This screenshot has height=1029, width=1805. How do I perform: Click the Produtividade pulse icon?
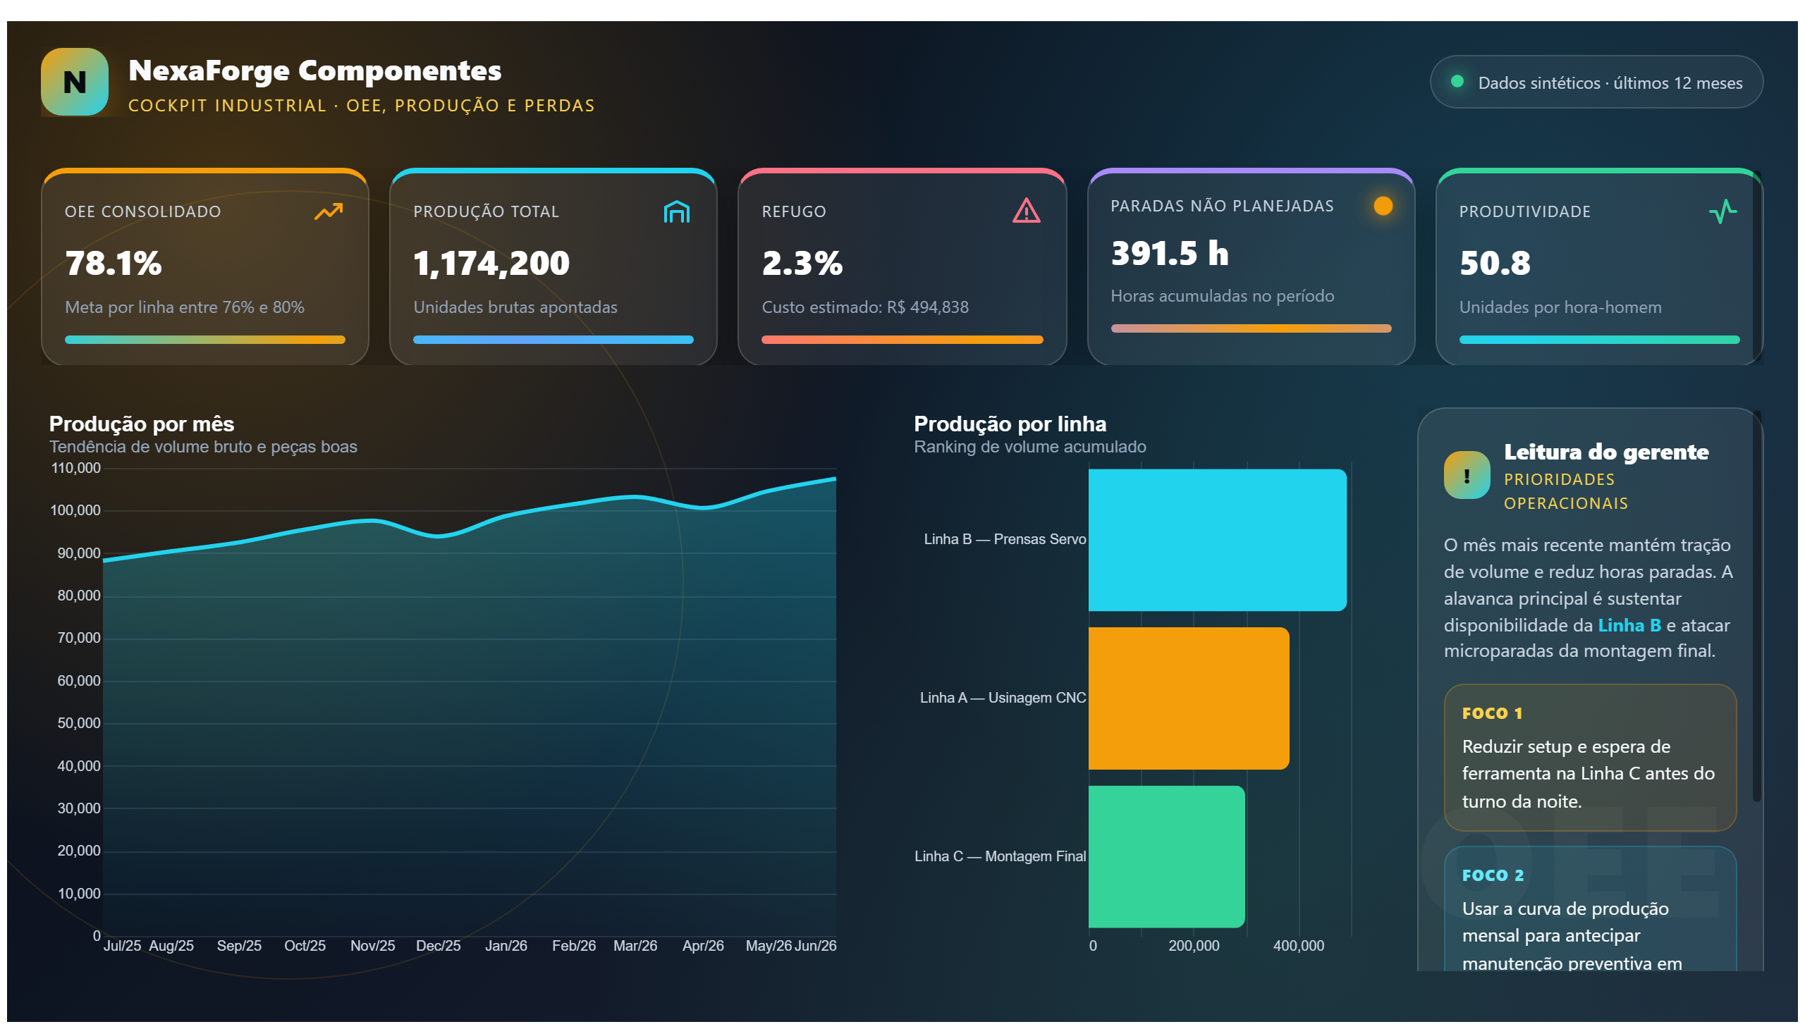coord(1723,211)
